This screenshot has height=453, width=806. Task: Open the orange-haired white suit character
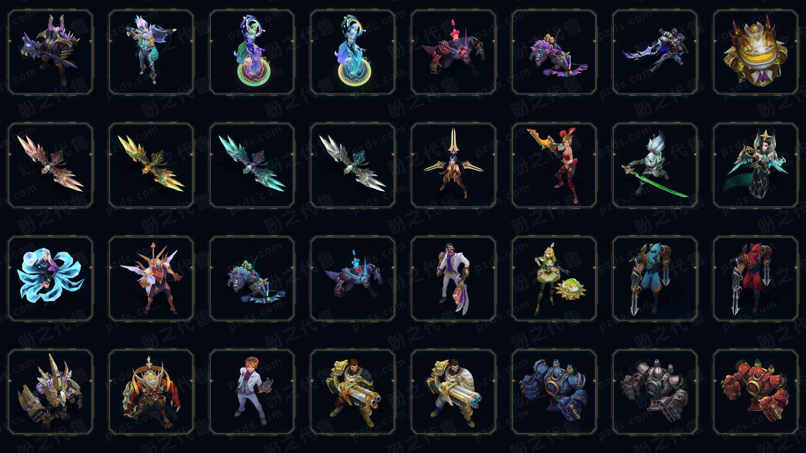click(x=251, y=392)
